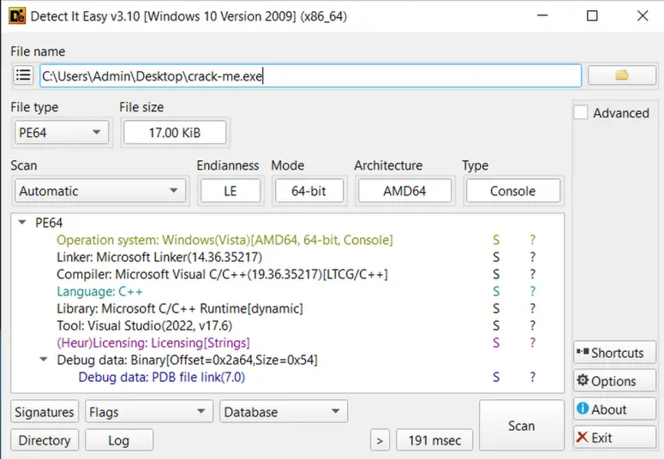The width and height of the screenshot is (664, 459).
Task: Click the red X Exit button
Action: tap(614, 438)
